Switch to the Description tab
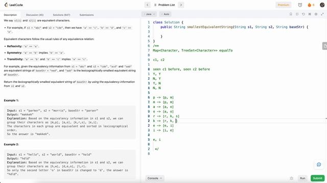This screenshot has height=183, width=327. [10, 15]
